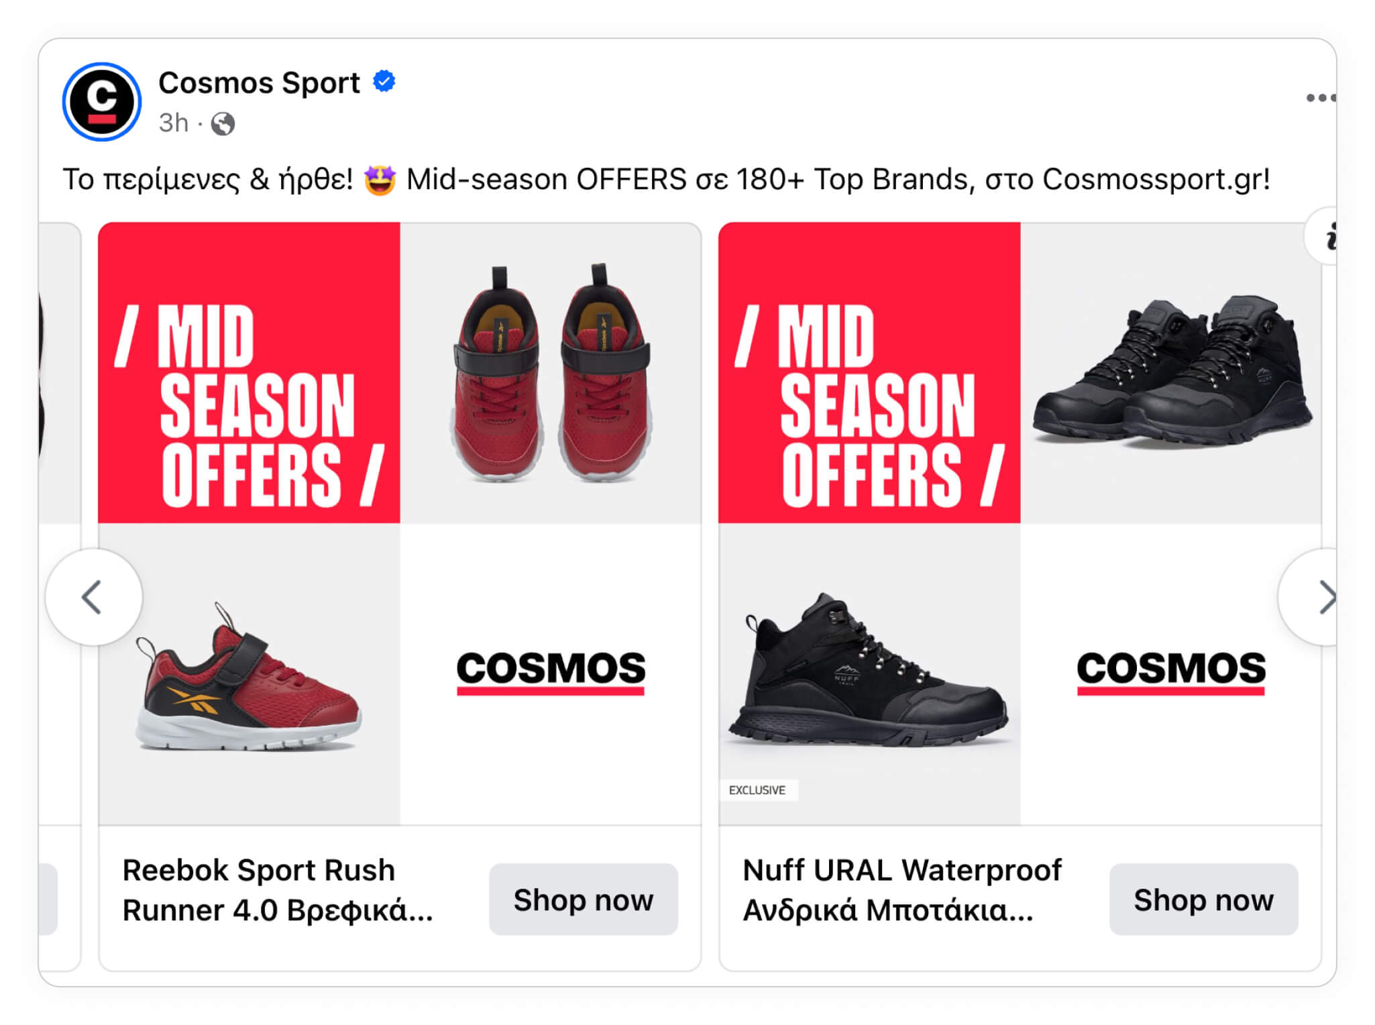Viewport: 1375px width, 1025px height.
Task: Click the 3h timestamp link
Action: [174, 123]
